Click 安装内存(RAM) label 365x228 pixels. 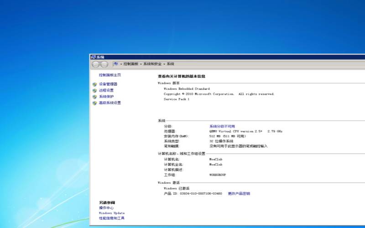[x=176, y=136]
